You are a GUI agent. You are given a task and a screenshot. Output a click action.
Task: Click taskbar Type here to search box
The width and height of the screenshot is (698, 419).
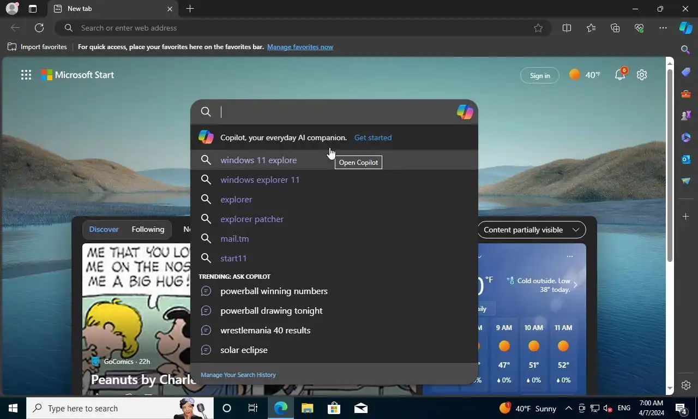click(120, 408)
